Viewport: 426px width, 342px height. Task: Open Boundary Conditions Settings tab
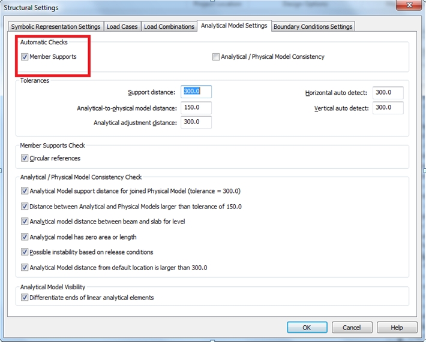point(313,27)
